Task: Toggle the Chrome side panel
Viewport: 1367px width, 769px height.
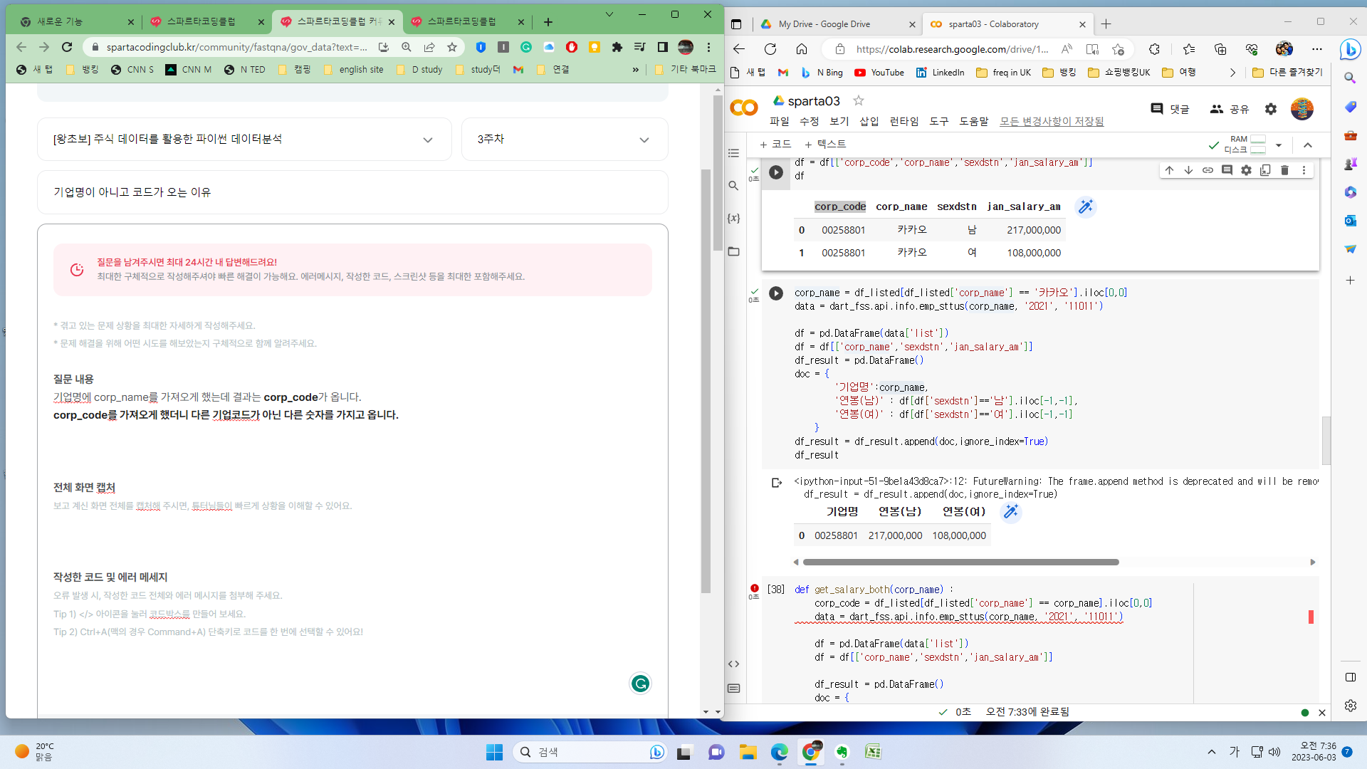Action: 663,47
